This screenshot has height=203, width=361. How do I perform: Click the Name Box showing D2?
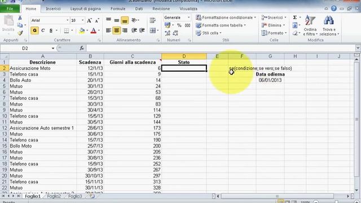(x=25, y=48)
